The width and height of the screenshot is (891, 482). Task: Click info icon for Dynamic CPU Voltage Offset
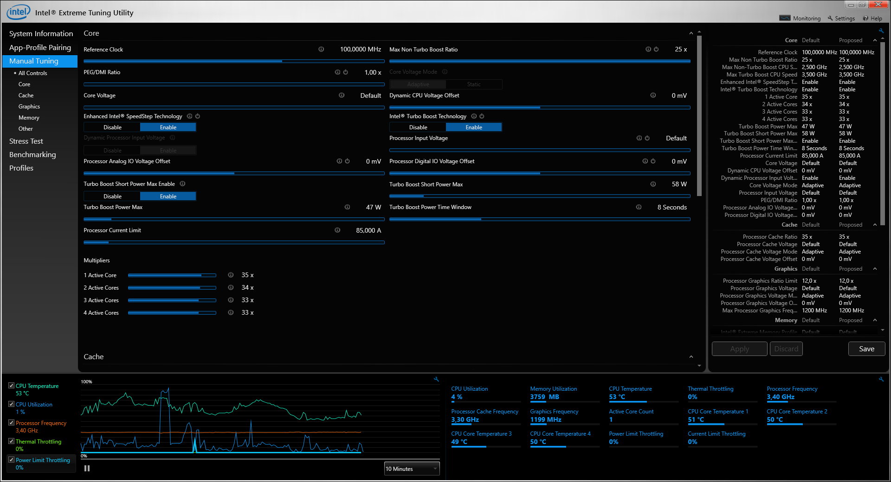[653, 95]
